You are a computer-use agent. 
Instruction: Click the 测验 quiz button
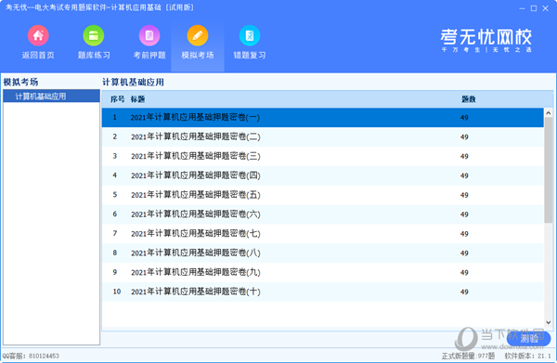click(x=529, y=339)
